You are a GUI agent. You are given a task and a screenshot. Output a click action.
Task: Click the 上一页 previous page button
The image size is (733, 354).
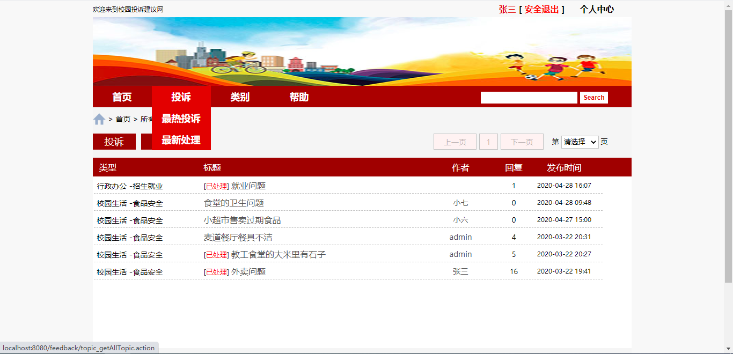click(455, 142)
